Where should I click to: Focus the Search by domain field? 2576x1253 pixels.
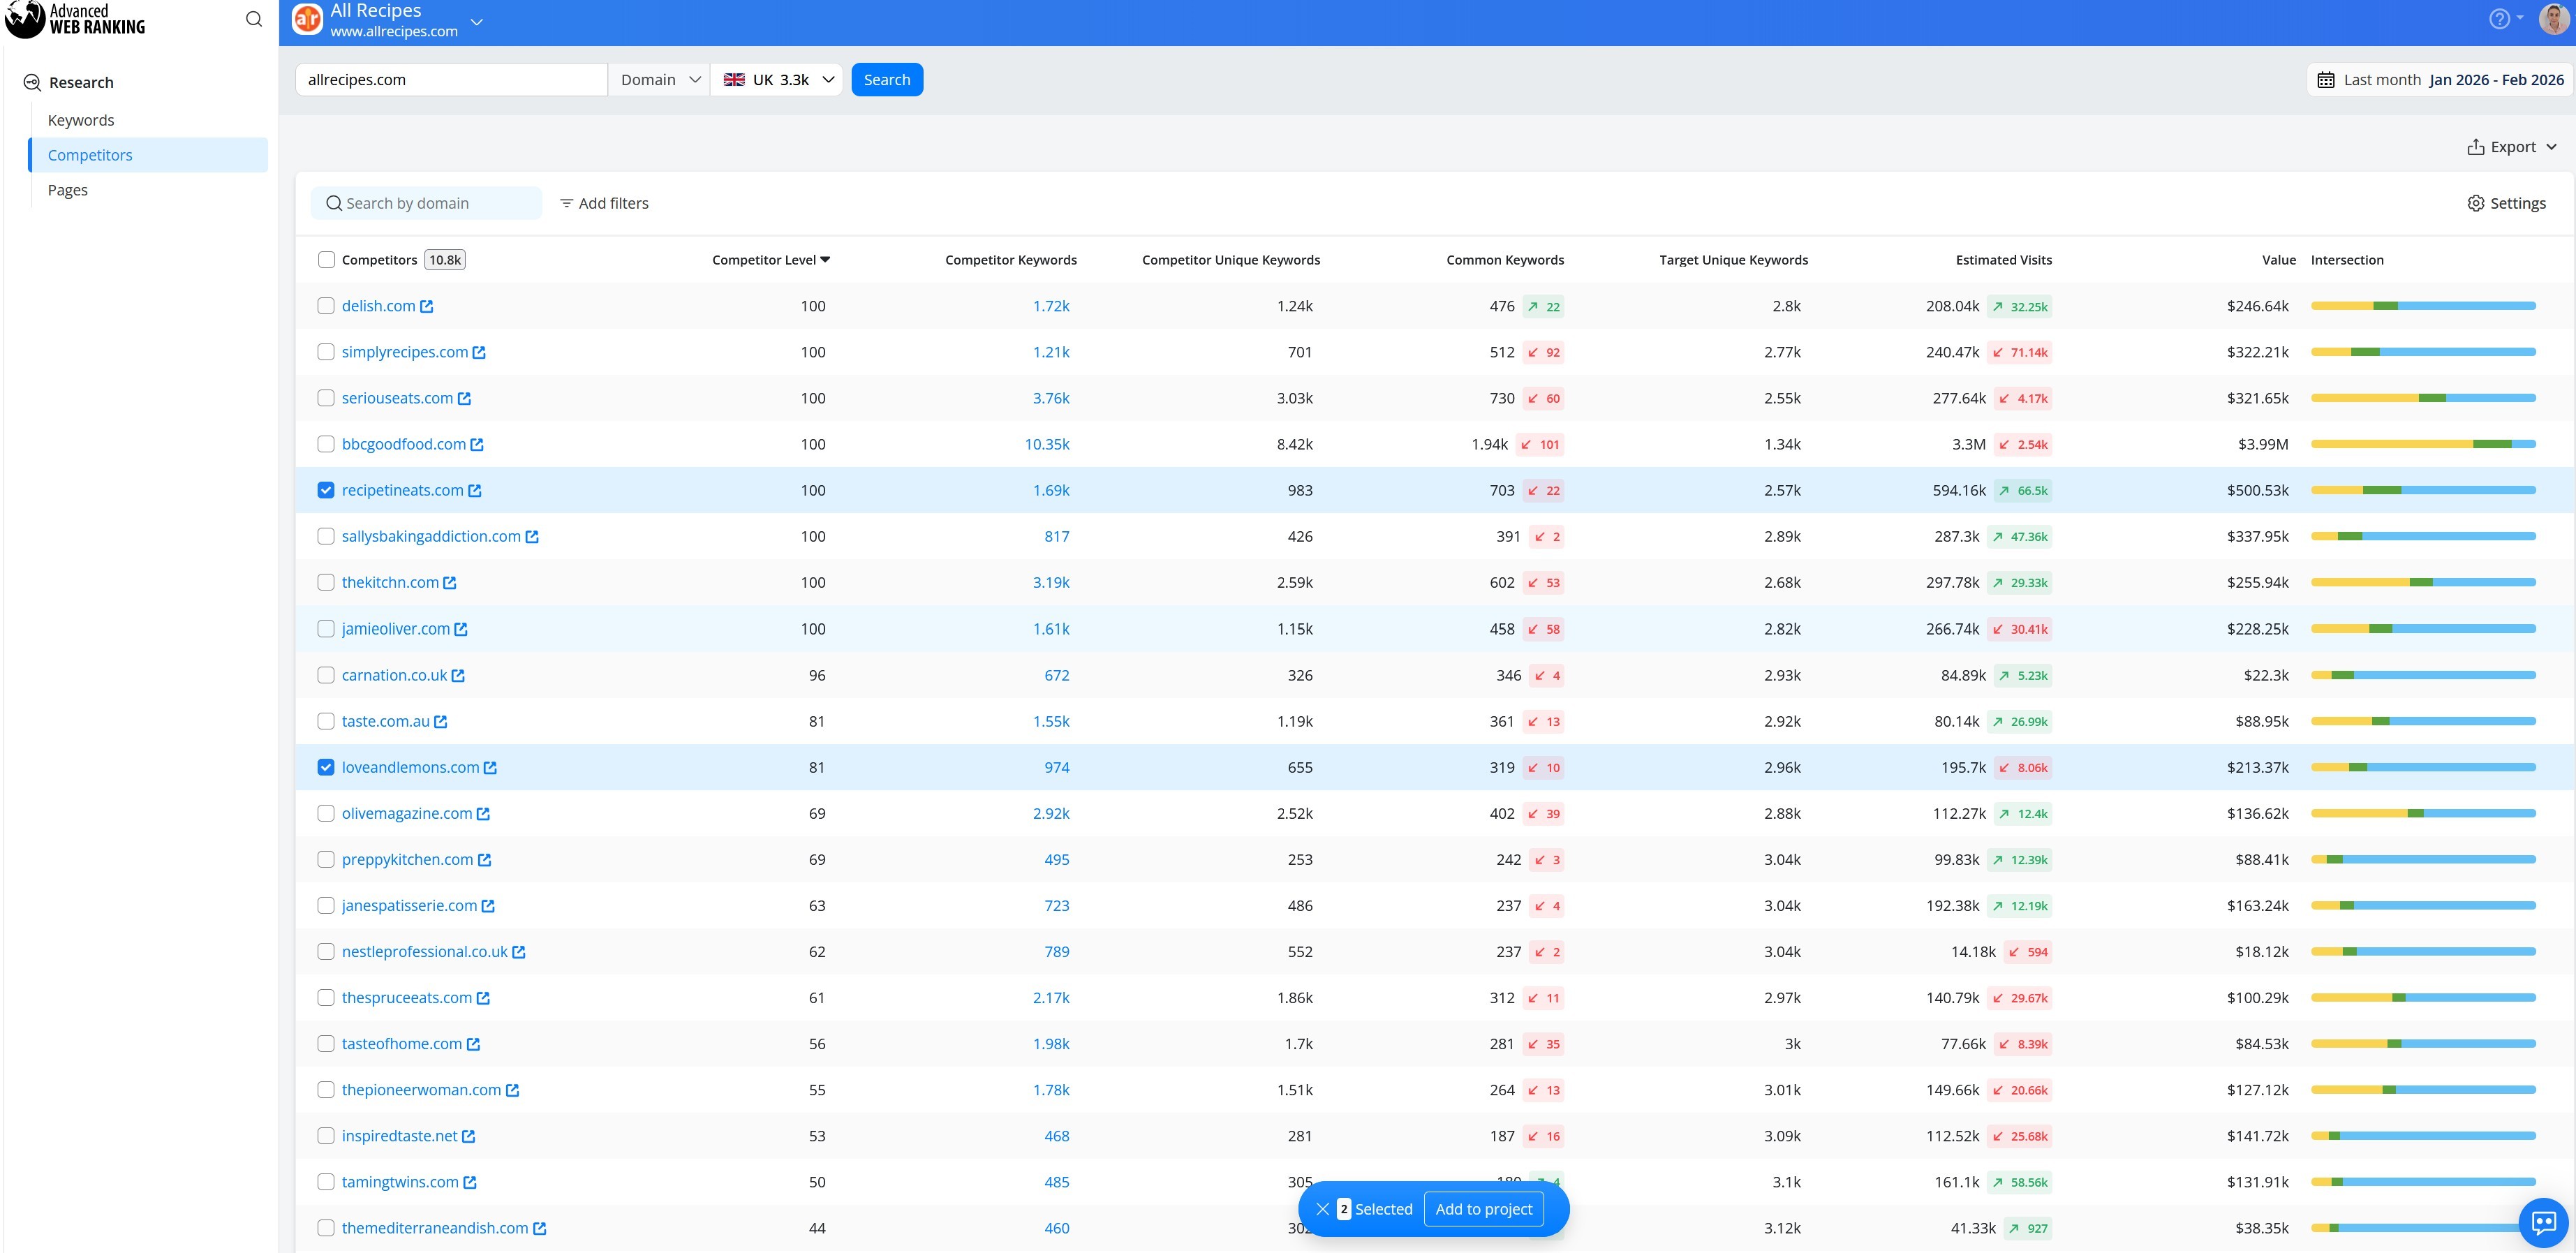(427, 203)
